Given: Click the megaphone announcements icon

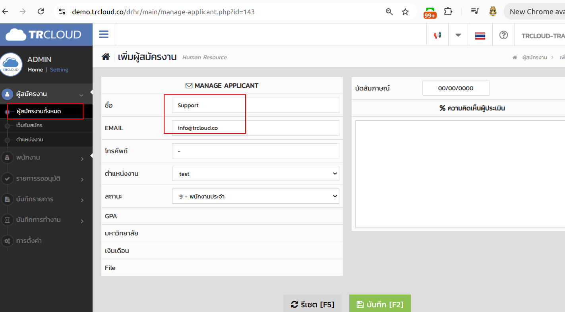Looking at the screenshot, I should [437, 35].
